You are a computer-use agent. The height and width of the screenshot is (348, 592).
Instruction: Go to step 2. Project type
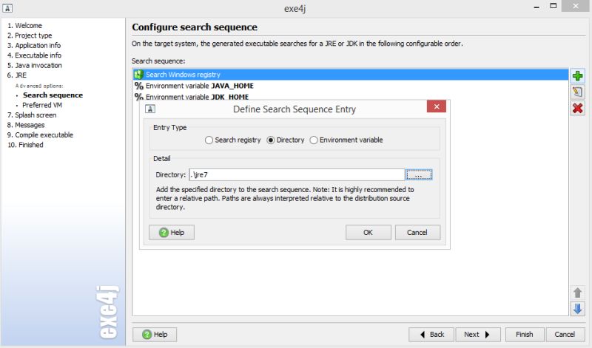click(x=30, y=35)
